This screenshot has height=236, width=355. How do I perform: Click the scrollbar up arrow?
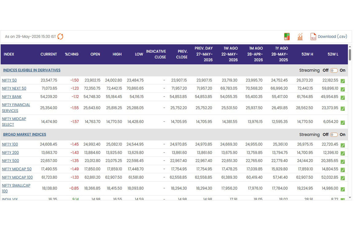[x=350, y=46]
